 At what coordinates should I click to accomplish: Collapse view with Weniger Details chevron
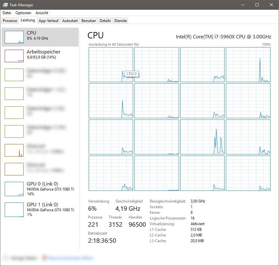[6, 258]
